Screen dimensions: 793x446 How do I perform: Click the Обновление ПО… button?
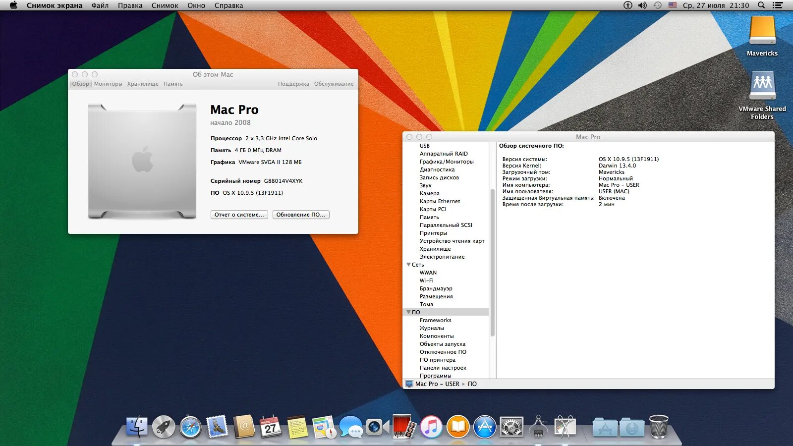301,215
